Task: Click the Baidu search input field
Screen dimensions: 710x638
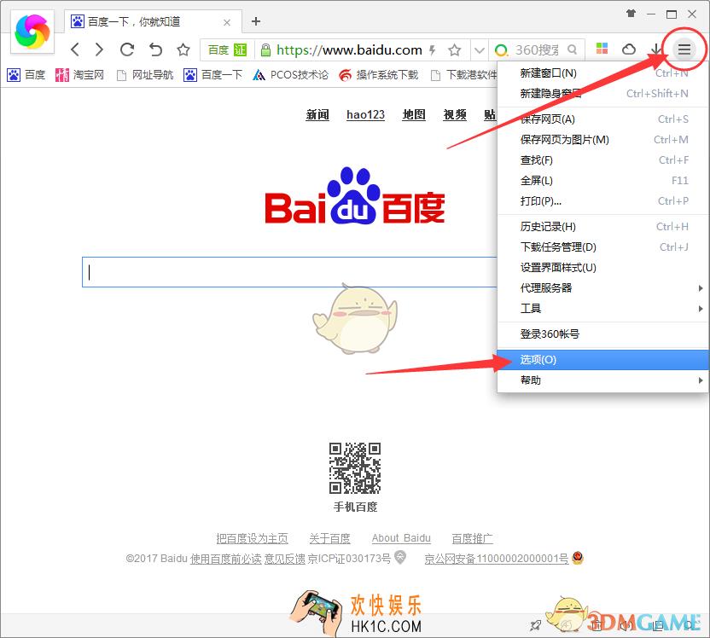Action: 290,272
